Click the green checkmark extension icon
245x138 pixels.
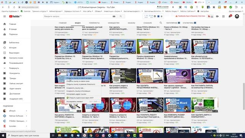tap(230, 7)
